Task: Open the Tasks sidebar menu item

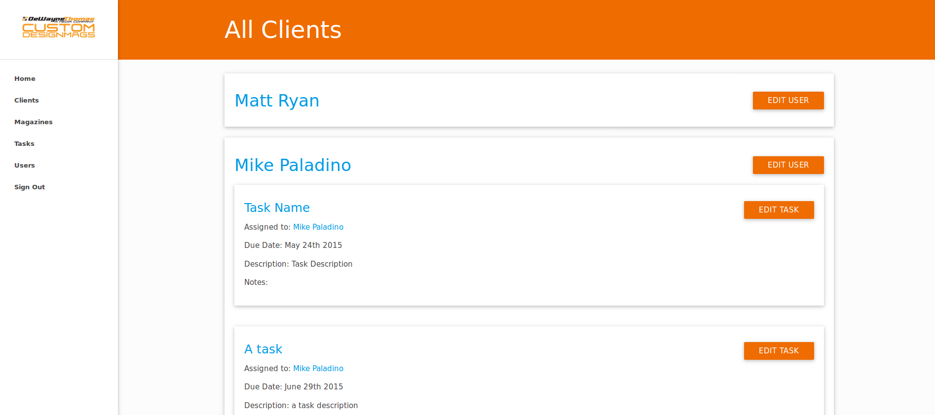Action: tap(24, 144)
